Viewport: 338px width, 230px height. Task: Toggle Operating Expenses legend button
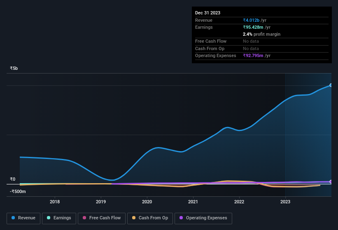(203, 218)
